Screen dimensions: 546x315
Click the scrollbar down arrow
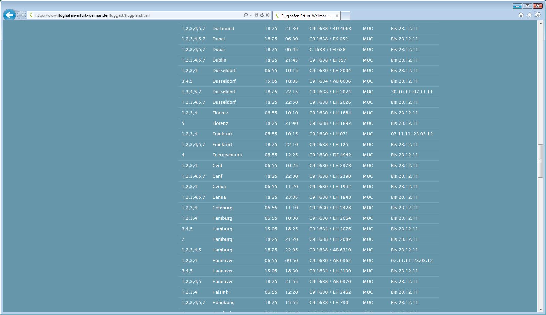[540, 310]
